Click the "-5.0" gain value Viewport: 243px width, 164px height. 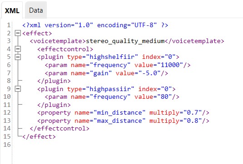149,73
